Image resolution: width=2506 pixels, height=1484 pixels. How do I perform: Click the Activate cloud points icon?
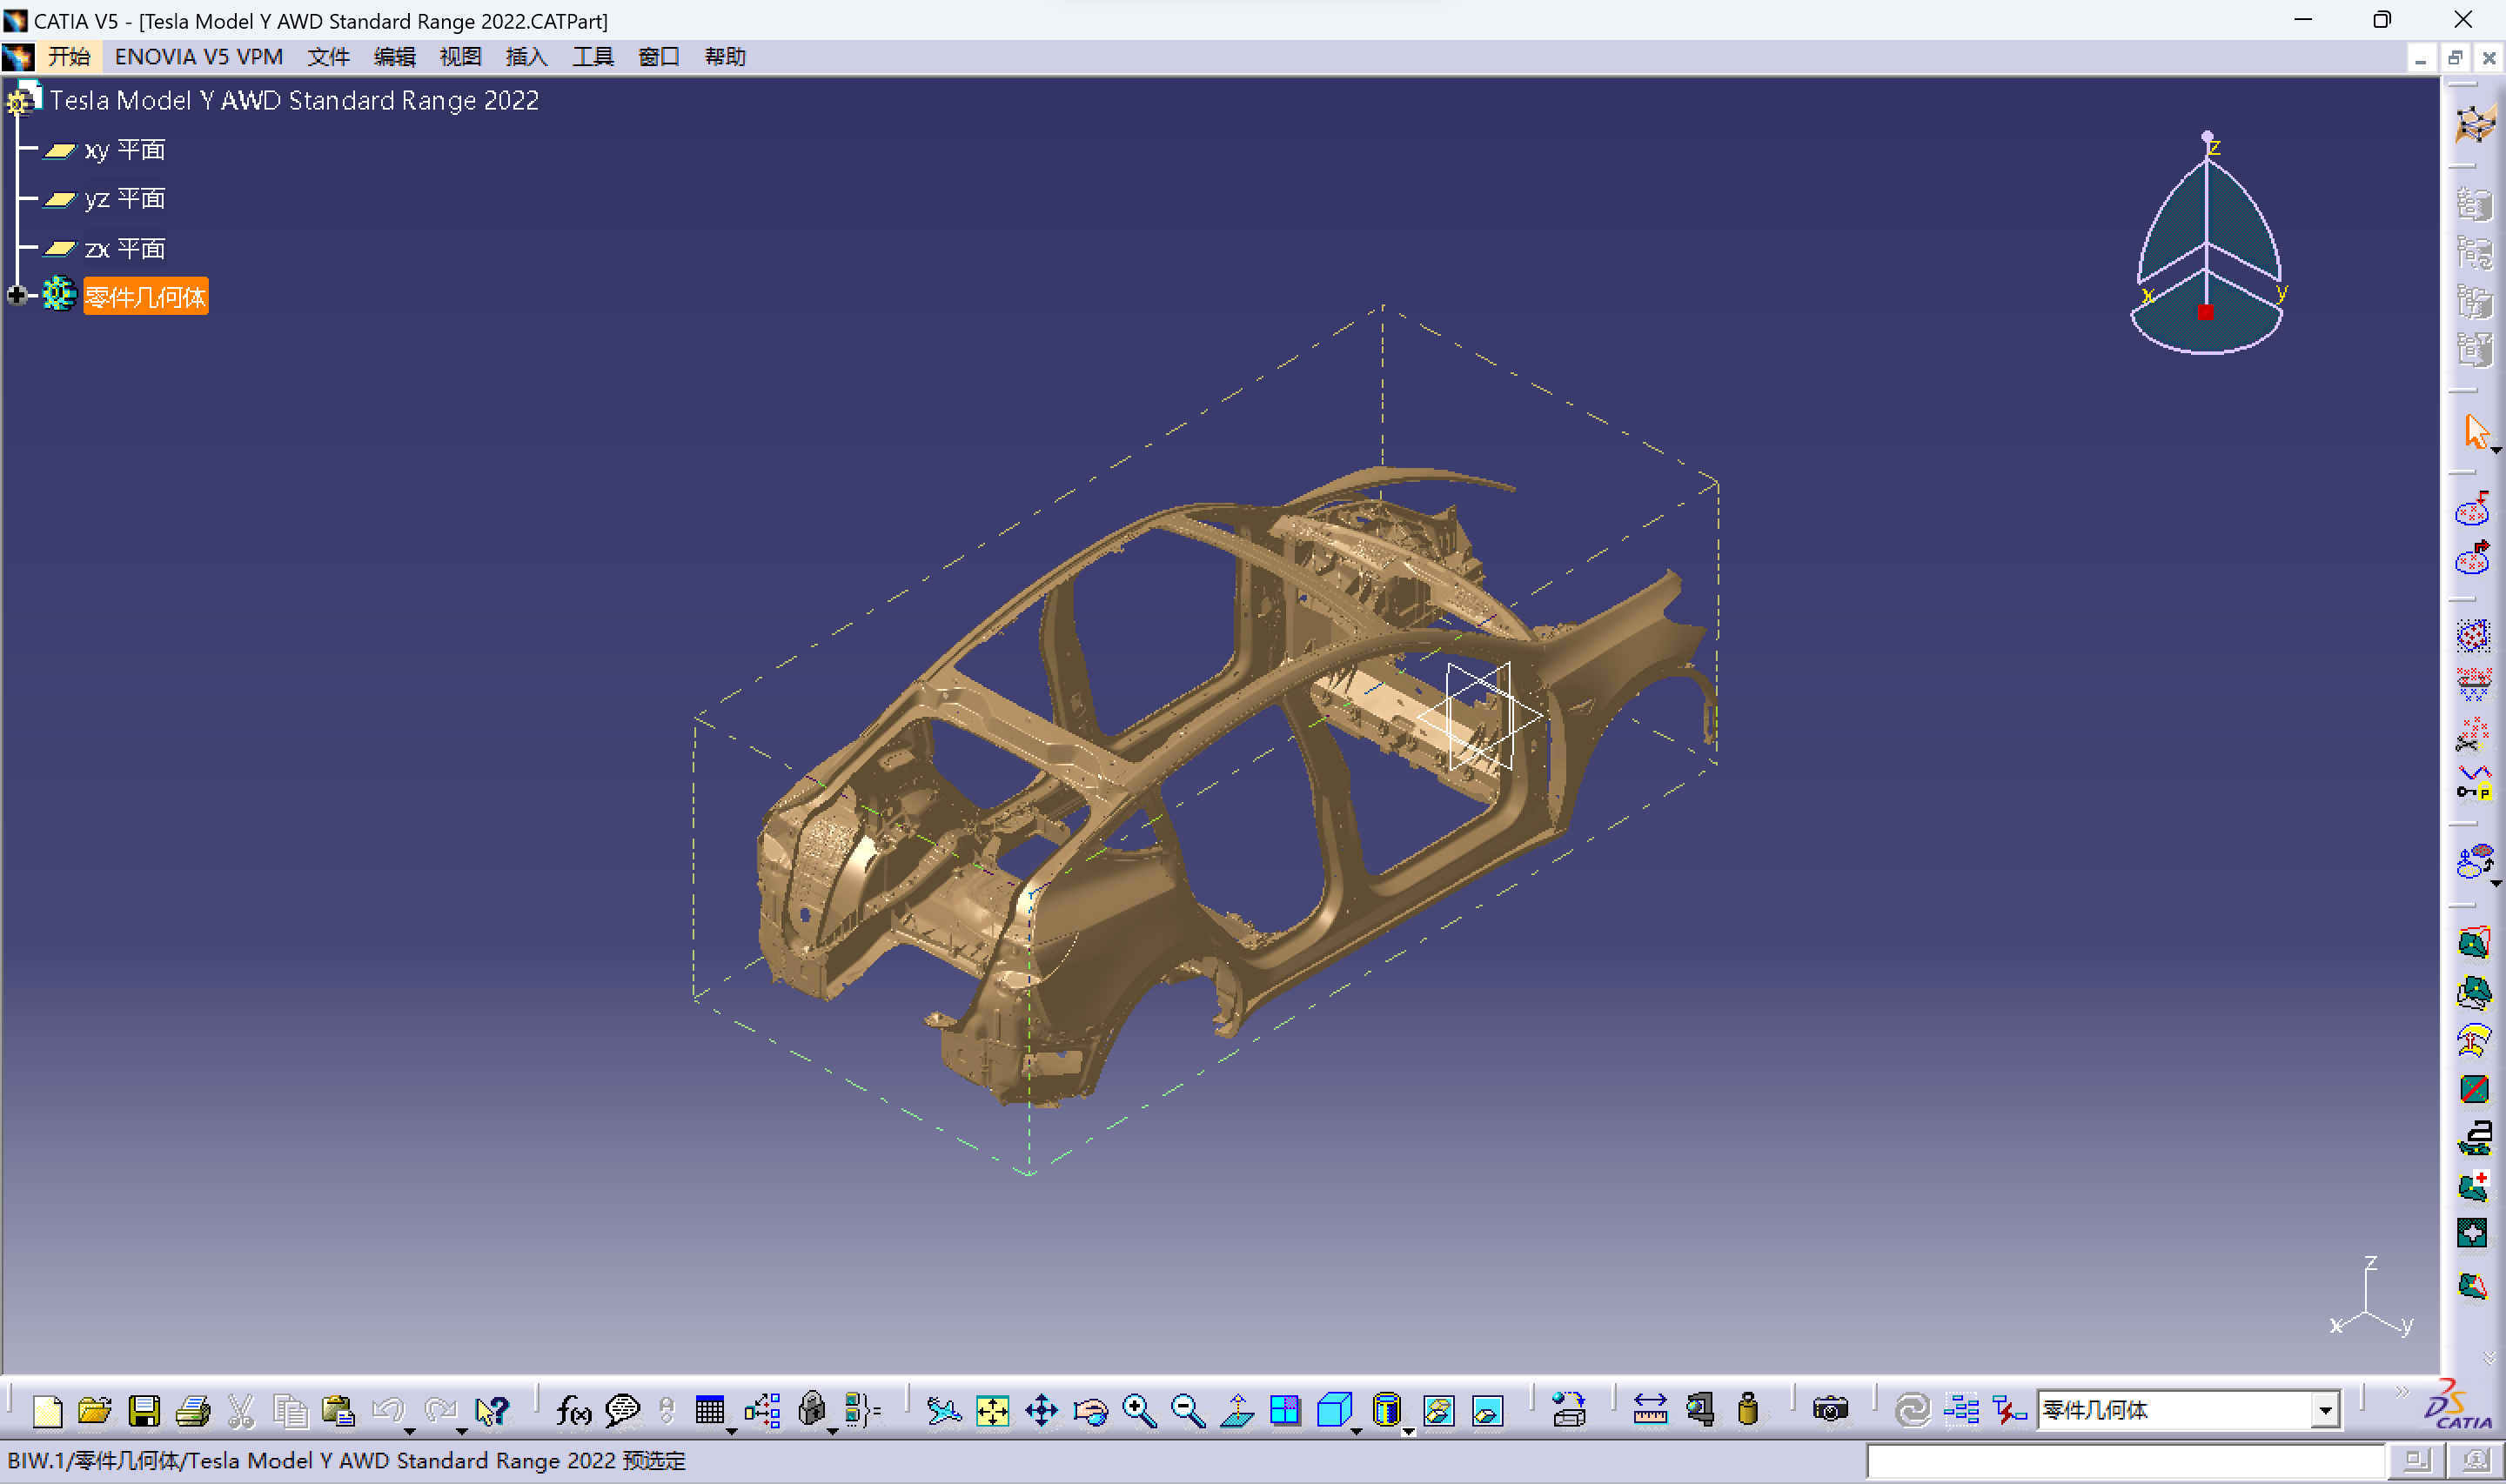coord(2473,635)
